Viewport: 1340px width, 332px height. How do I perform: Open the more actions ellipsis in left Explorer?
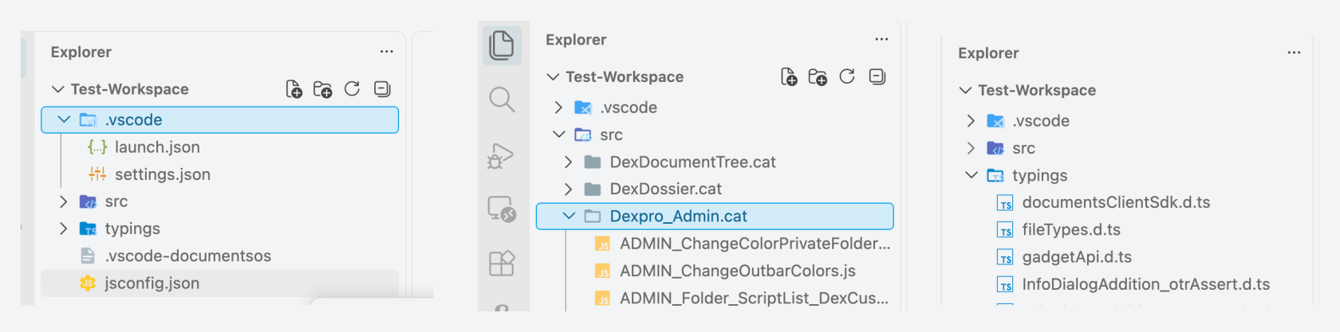[x=387, y=52]
